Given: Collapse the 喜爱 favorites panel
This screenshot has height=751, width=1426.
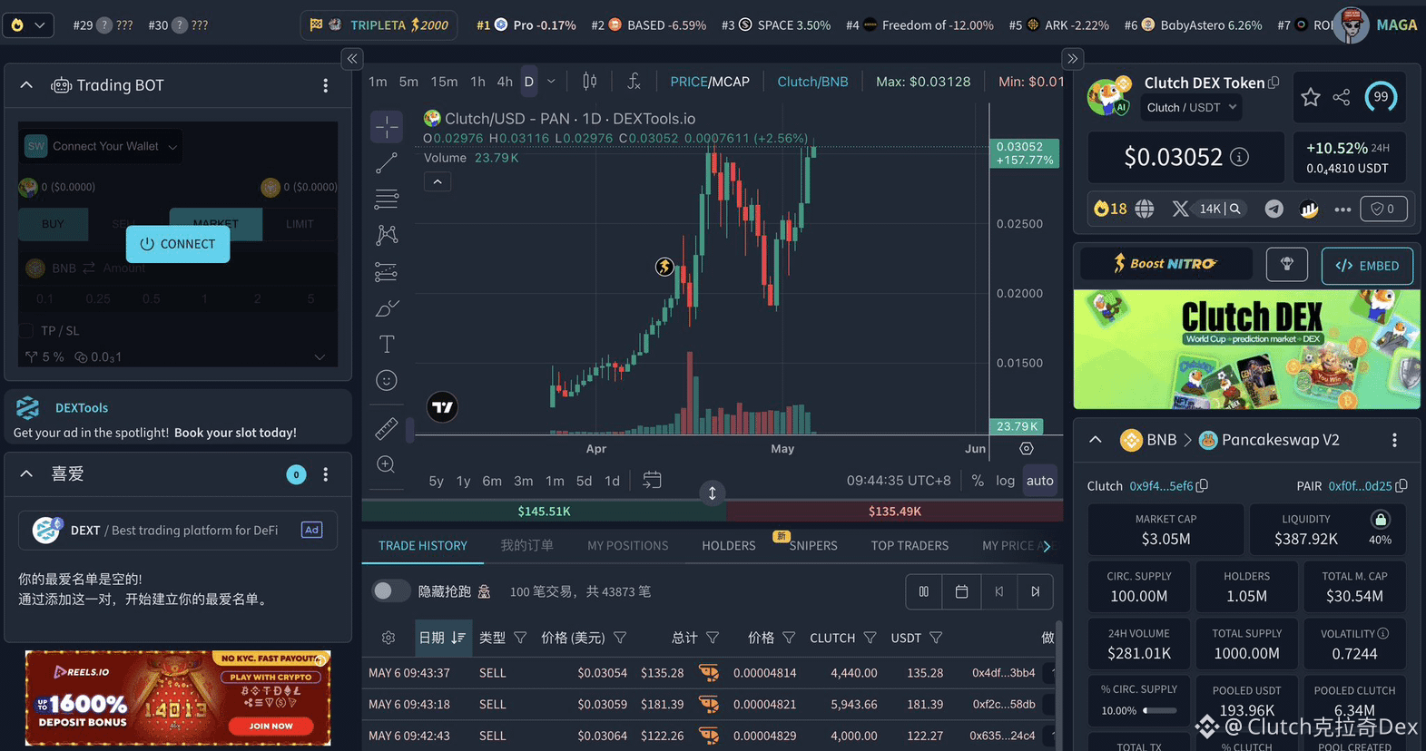Looking at the screenshot, I should click(26, 474).
